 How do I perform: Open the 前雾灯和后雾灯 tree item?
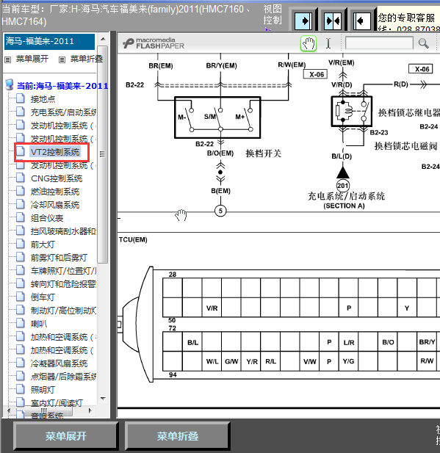59,258
